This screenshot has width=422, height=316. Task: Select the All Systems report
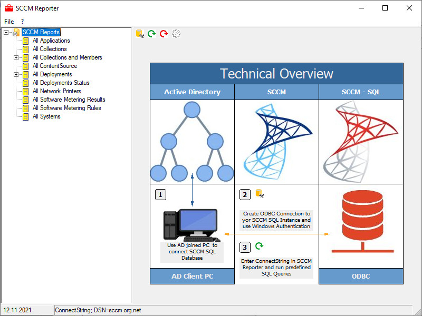[x=46, y=116]
